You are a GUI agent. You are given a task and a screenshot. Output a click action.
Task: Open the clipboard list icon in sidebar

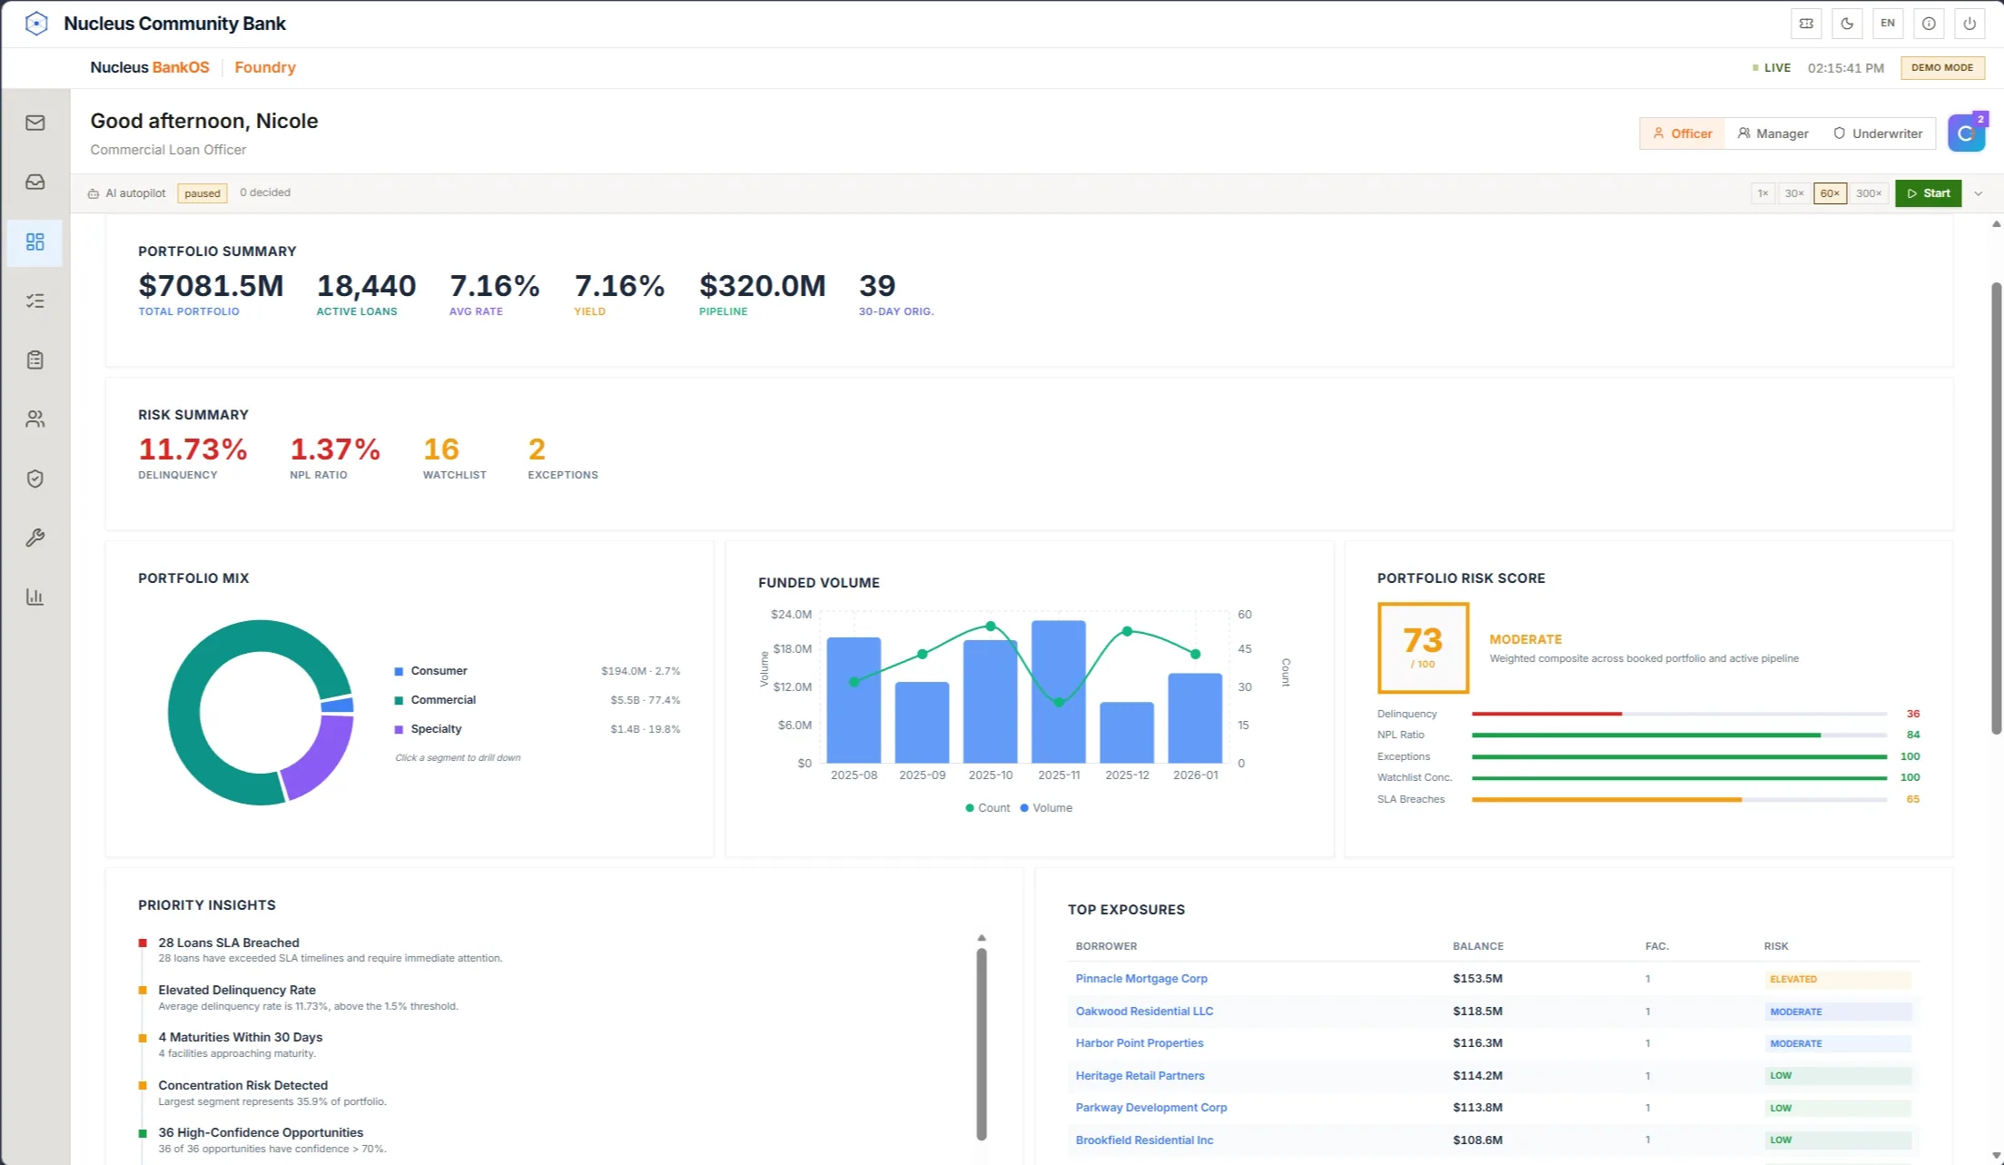(x=35, y=360)
